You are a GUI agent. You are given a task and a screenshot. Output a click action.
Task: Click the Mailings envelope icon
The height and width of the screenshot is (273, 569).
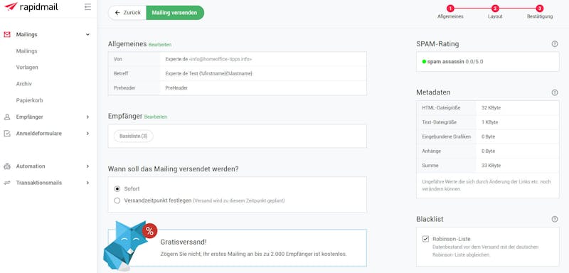tap(7, 34)
